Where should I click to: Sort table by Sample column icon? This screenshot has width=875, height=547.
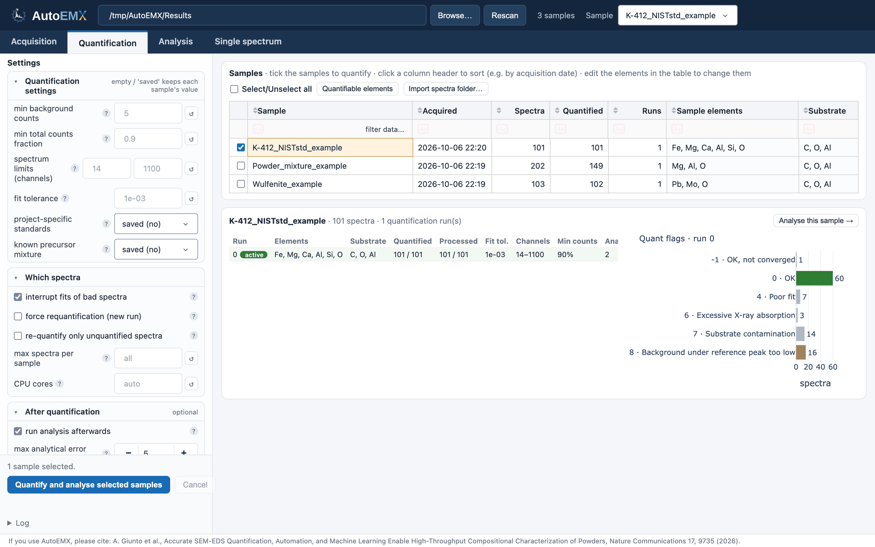(255, 111)
